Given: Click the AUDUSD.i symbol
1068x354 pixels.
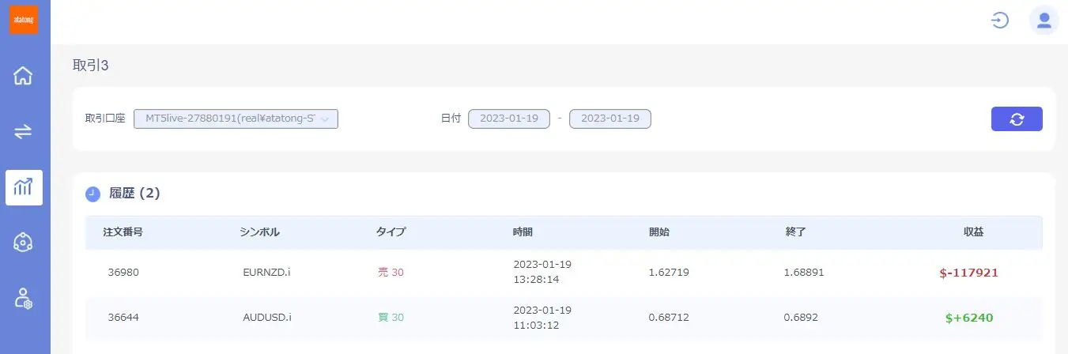Looking at the screenshot, I should pos(267,318).
